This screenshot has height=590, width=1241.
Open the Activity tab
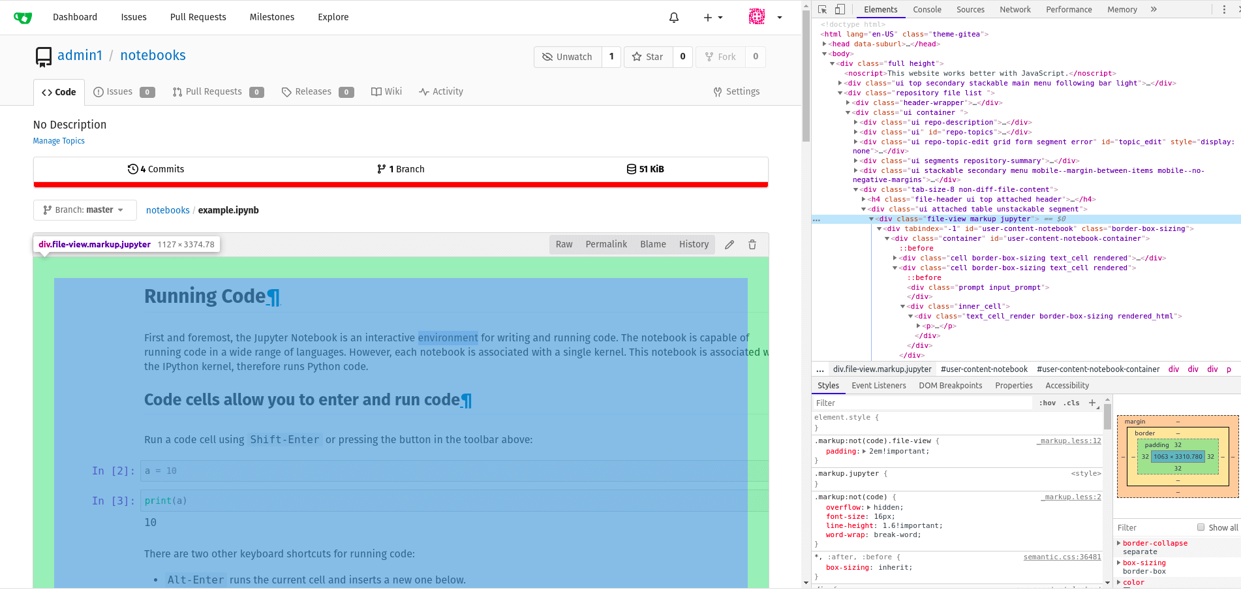tap(441, 92)
